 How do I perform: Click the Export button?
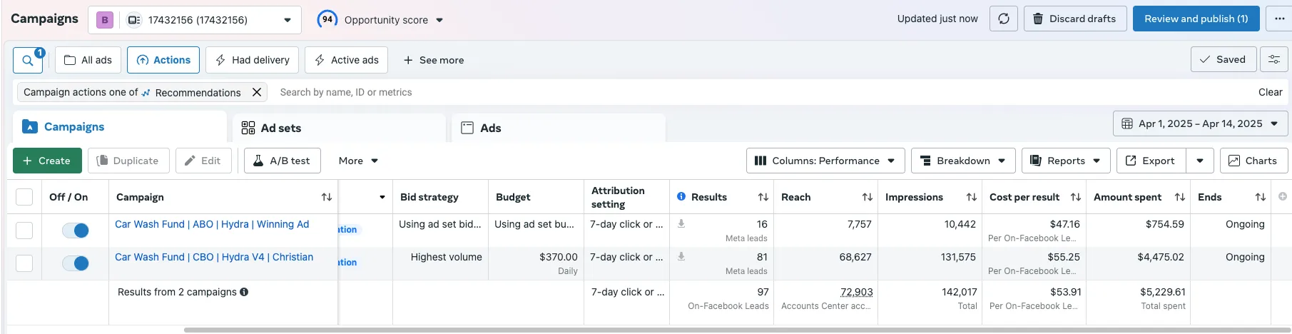(1151, 161)
